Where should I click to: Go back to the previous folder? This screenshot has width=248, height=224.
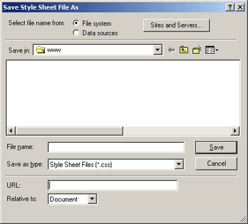[171, 50]
